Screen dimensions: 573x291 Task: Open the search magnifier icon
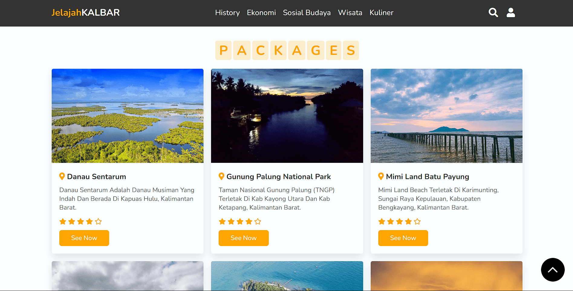click(x=493, y=12)
